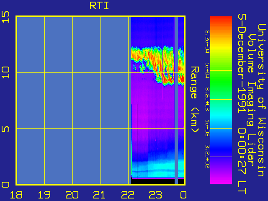Click the 0:00:27 LT timestamp
Screen dimensions: 268x201
[x=242, y=161]
